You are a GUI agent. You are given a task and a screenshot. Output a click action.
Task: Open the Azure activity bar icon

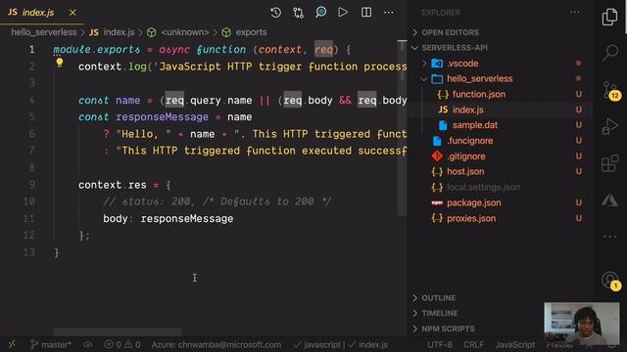(x=609, y=199)
